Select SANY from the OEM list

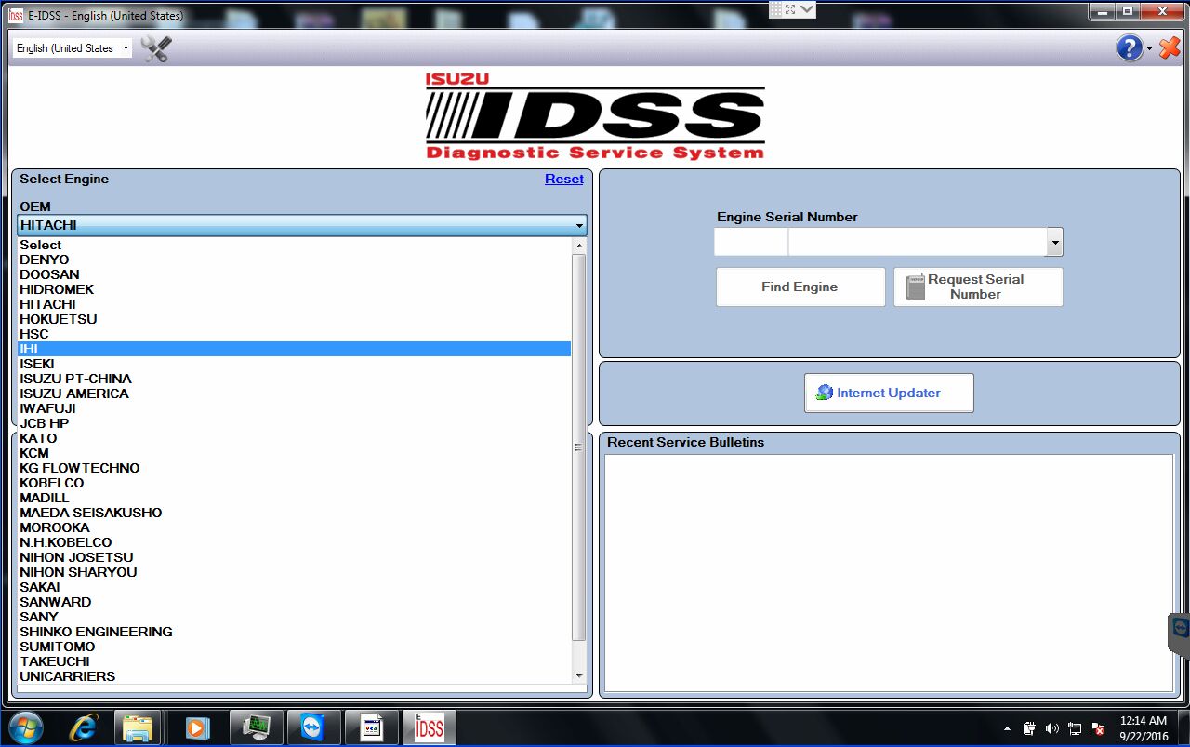tap(294, 617)
